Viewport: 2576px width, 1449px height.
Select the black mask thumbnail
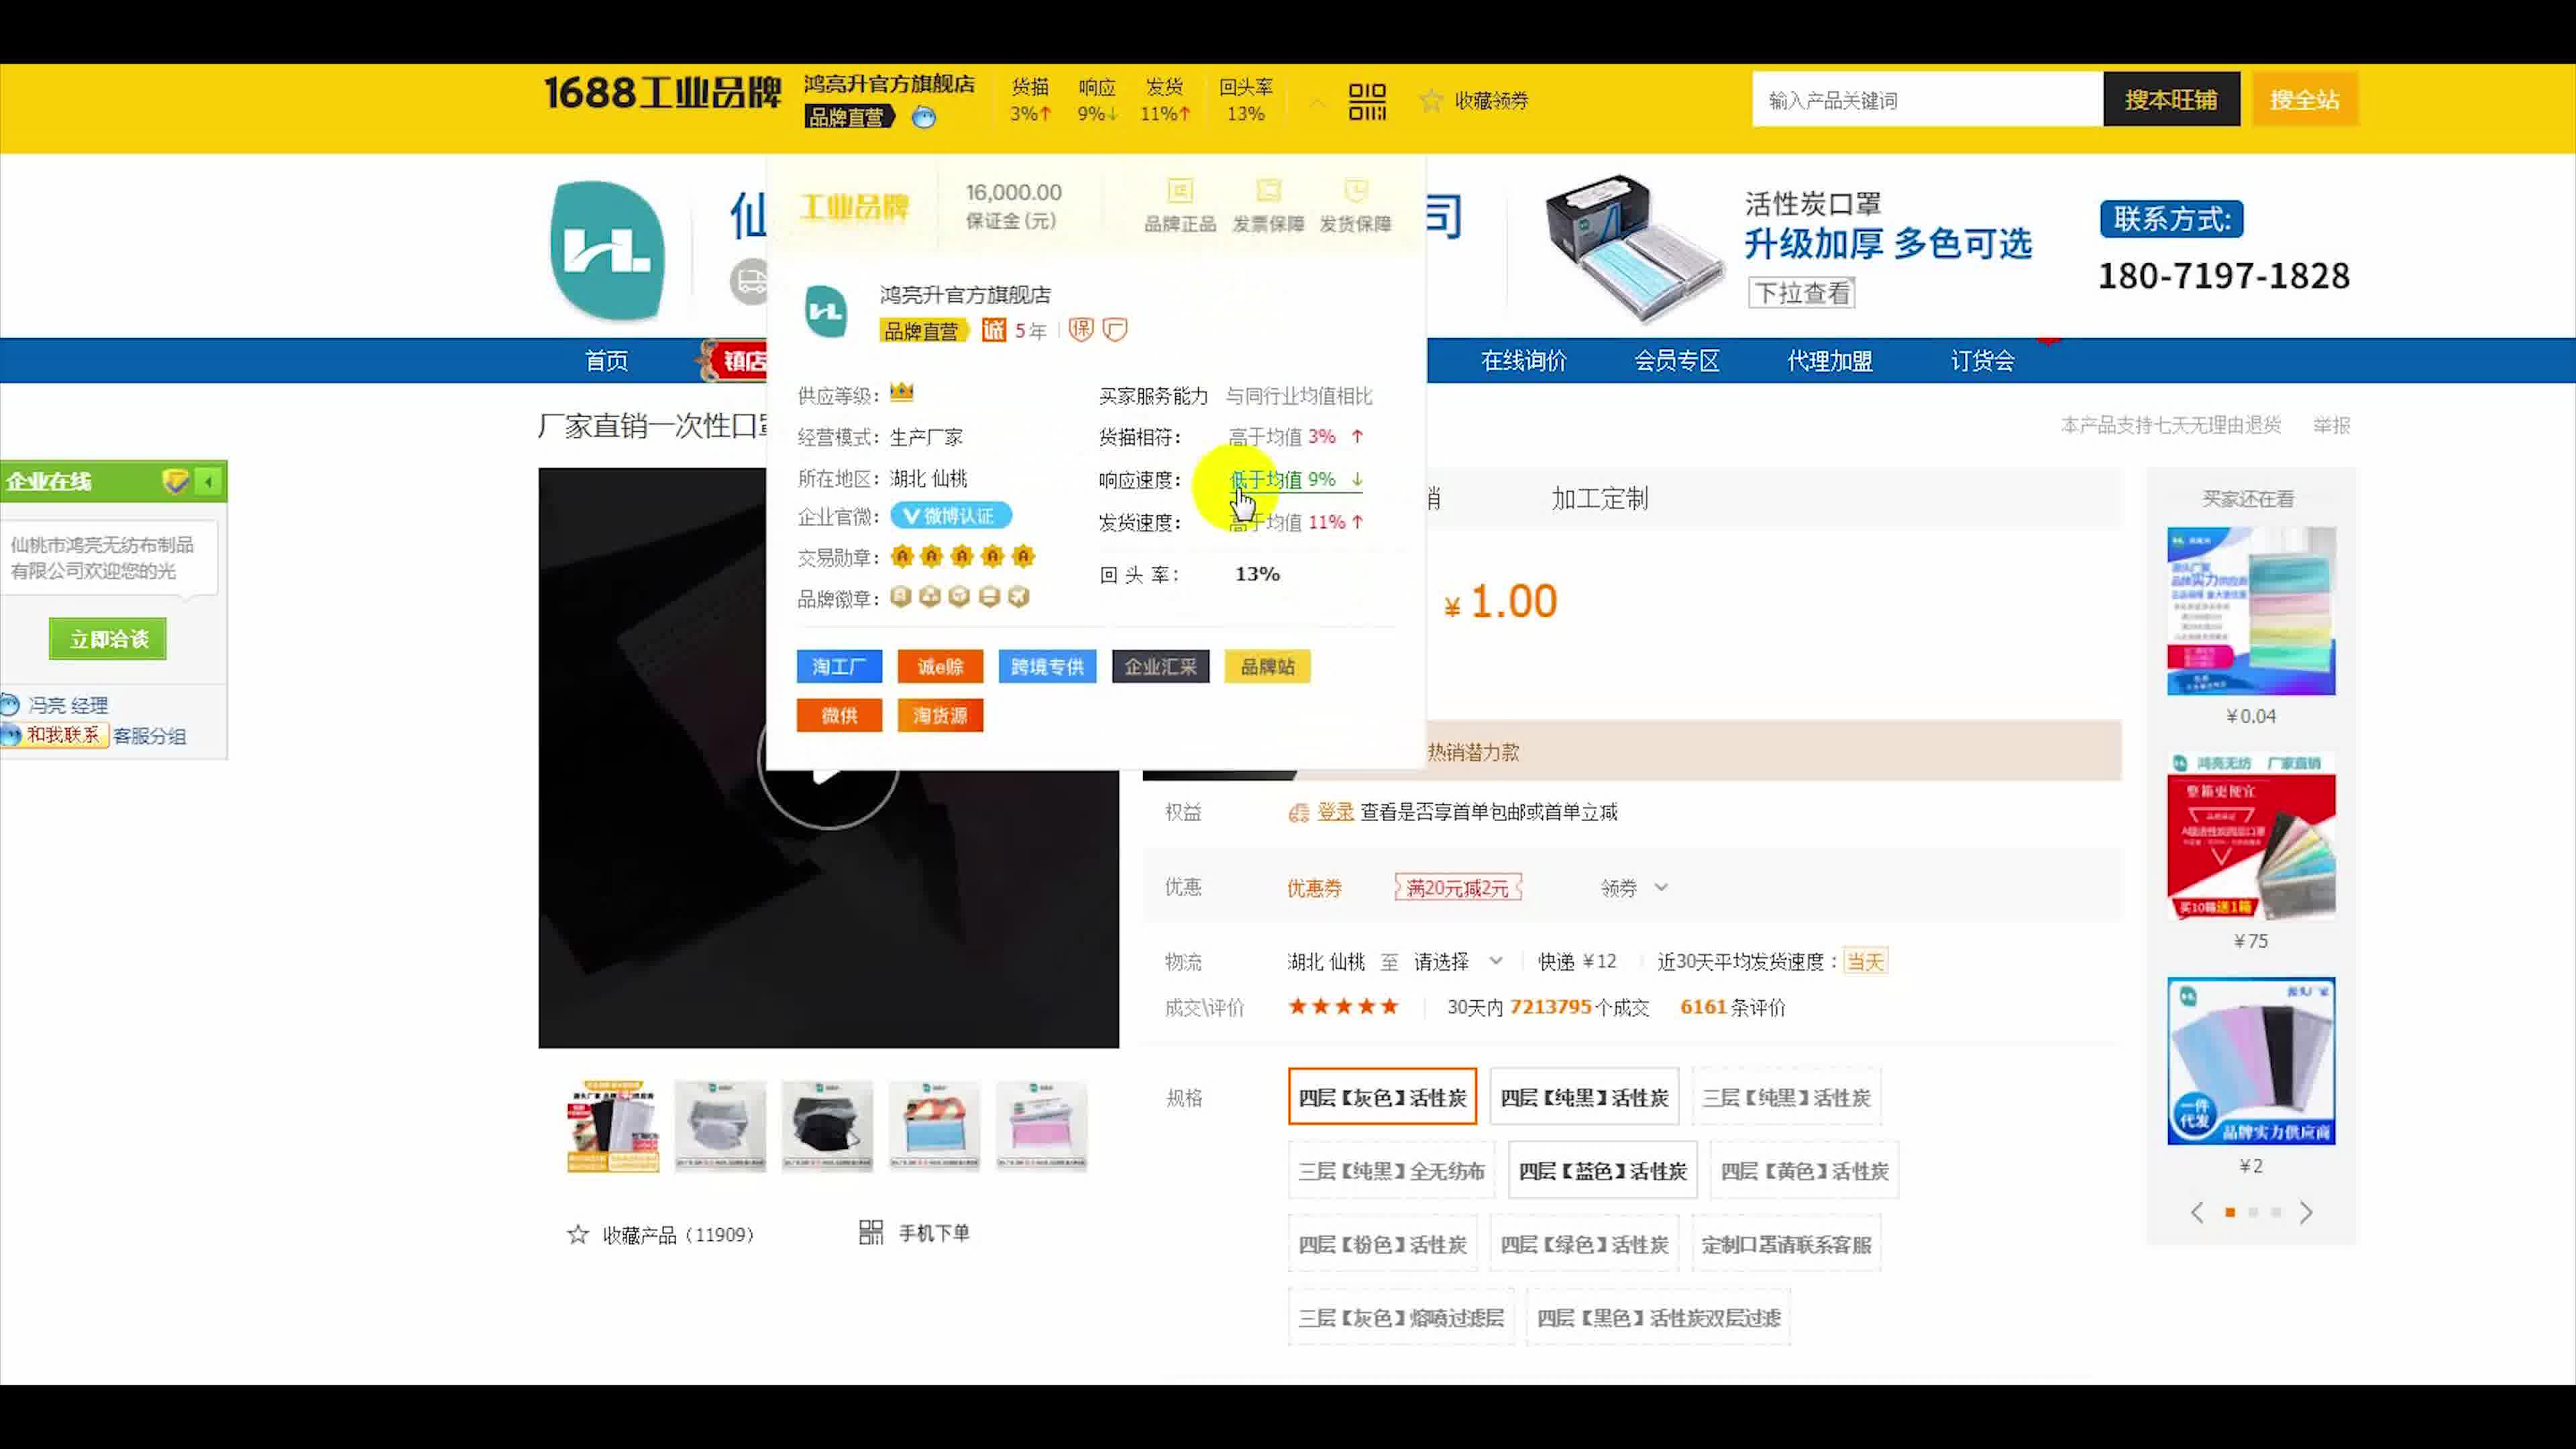(x=827, y=1125)
